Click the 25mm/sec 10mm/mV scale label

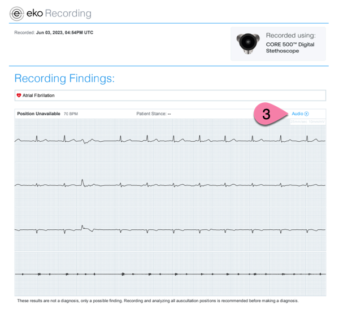(307, 122)
